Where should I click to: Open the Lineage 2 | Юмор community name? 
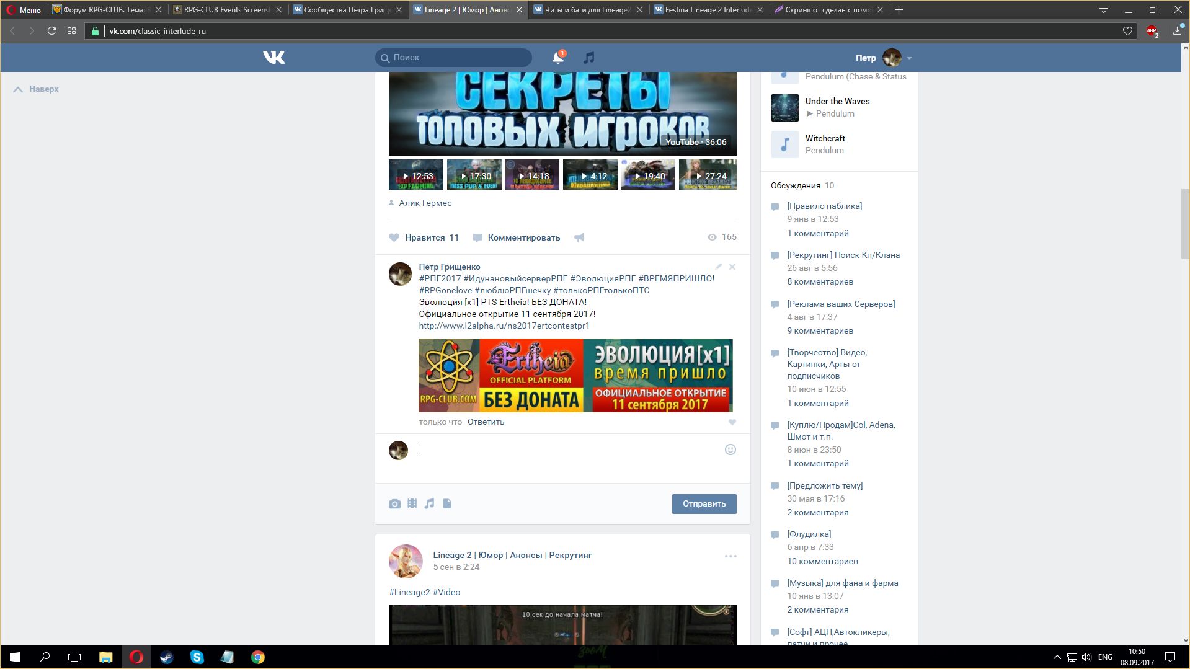click(512, 555)
